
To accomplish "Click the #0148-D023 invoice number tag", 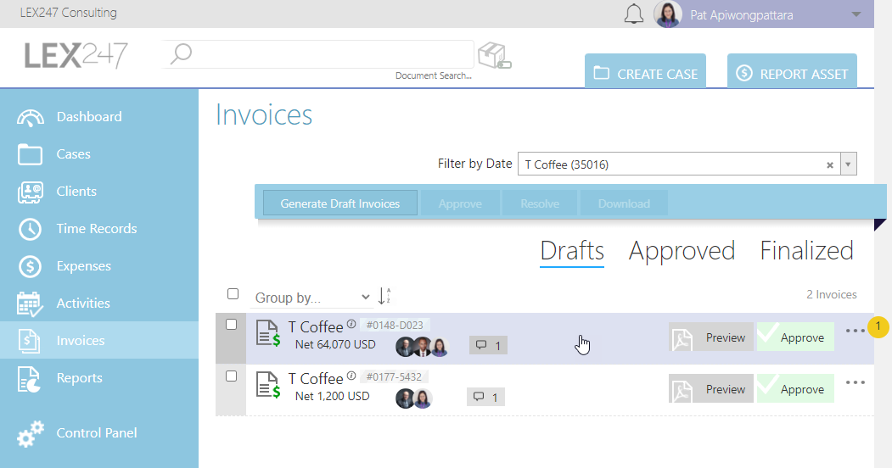I will click(395, 325).
